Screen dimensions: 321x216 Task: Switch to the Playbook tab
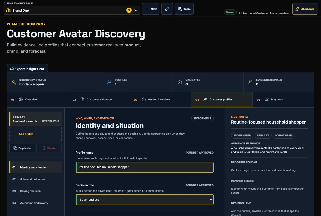(283, 100)
